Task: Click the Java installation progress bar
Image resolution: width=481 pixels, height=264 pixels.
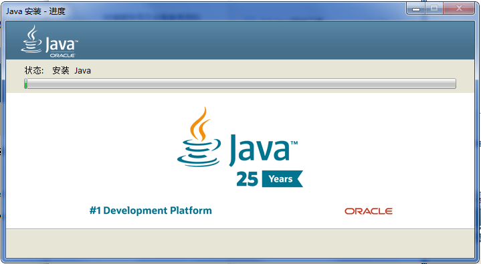Action: (240, 84)
